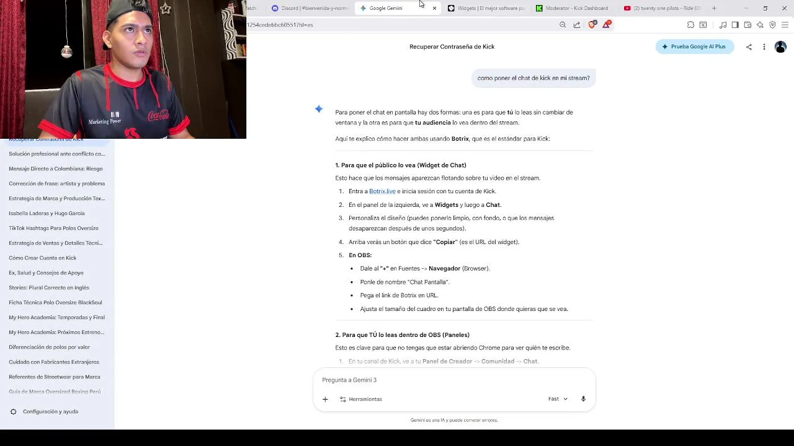Open the browser hamburger main menu
Screen dimensions: 794x446
[785, 25]
